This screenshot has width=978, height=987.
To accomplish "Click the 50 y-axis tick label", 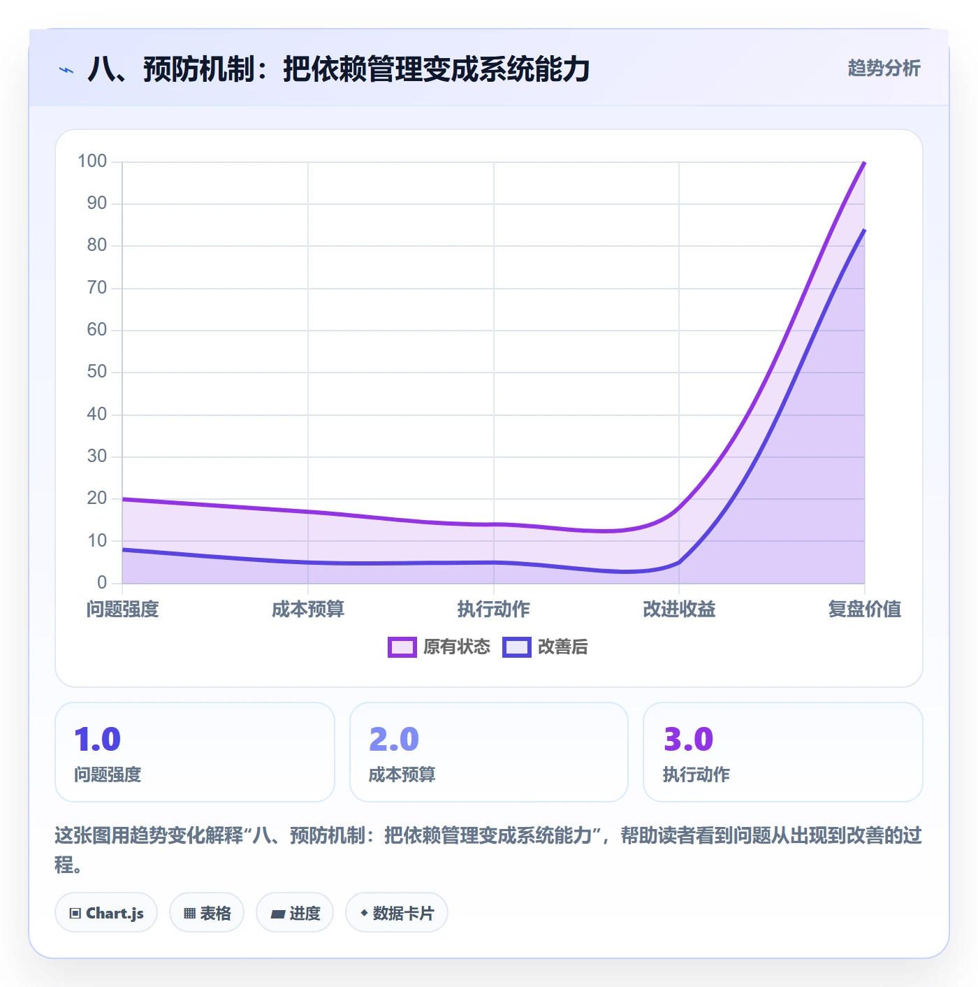I will pyautogui.click(x=97, y=372).
